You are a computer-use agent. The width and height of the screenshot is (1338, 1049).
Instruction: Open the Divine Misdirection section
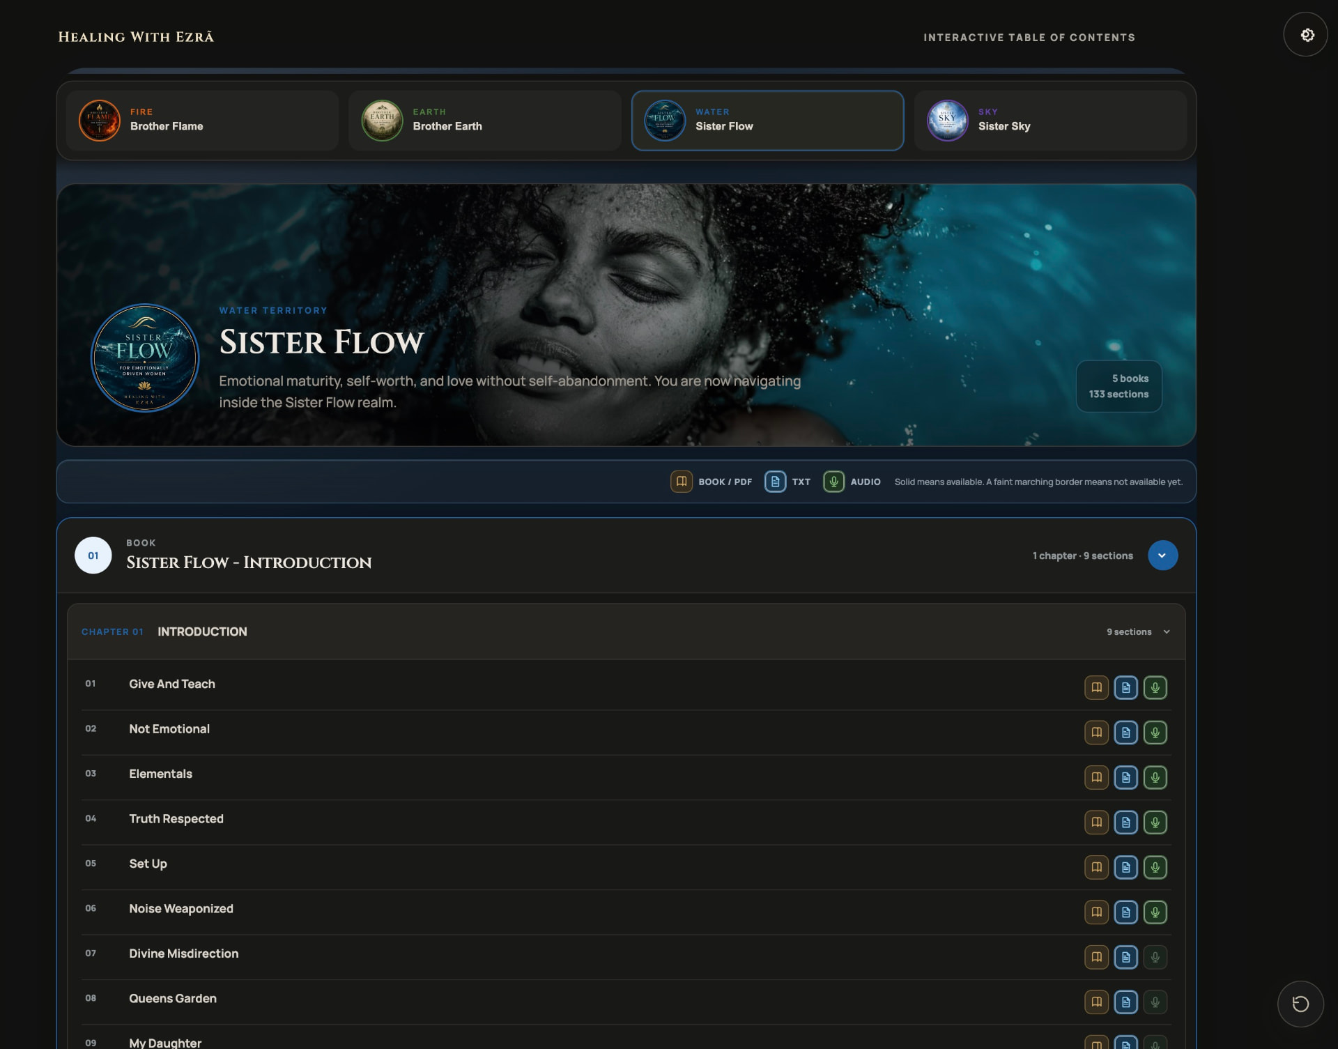point(184,954)
